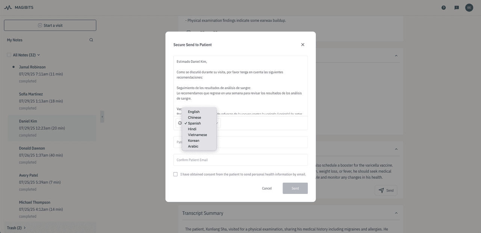
Task: Click Cancel in the Secure Send dialog
Action: [x=267, y=188]
